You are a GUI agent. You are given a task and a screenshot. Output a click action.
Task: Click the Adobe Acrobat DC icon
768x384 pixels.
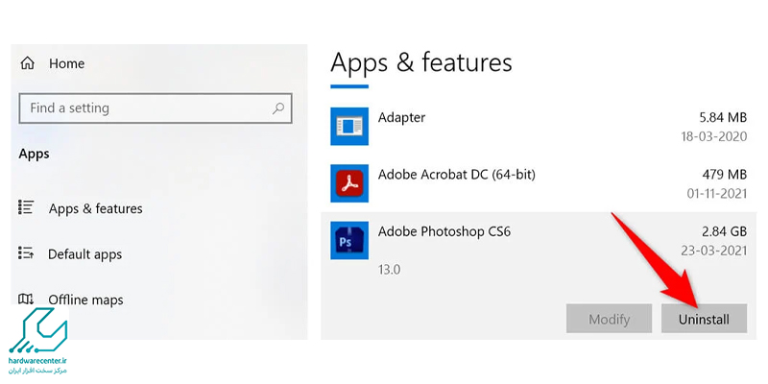349,183
